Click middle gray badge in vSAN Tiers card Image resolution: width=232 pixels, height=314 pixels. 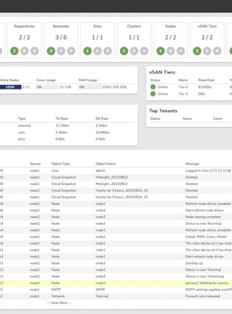(x=207, y=51)
